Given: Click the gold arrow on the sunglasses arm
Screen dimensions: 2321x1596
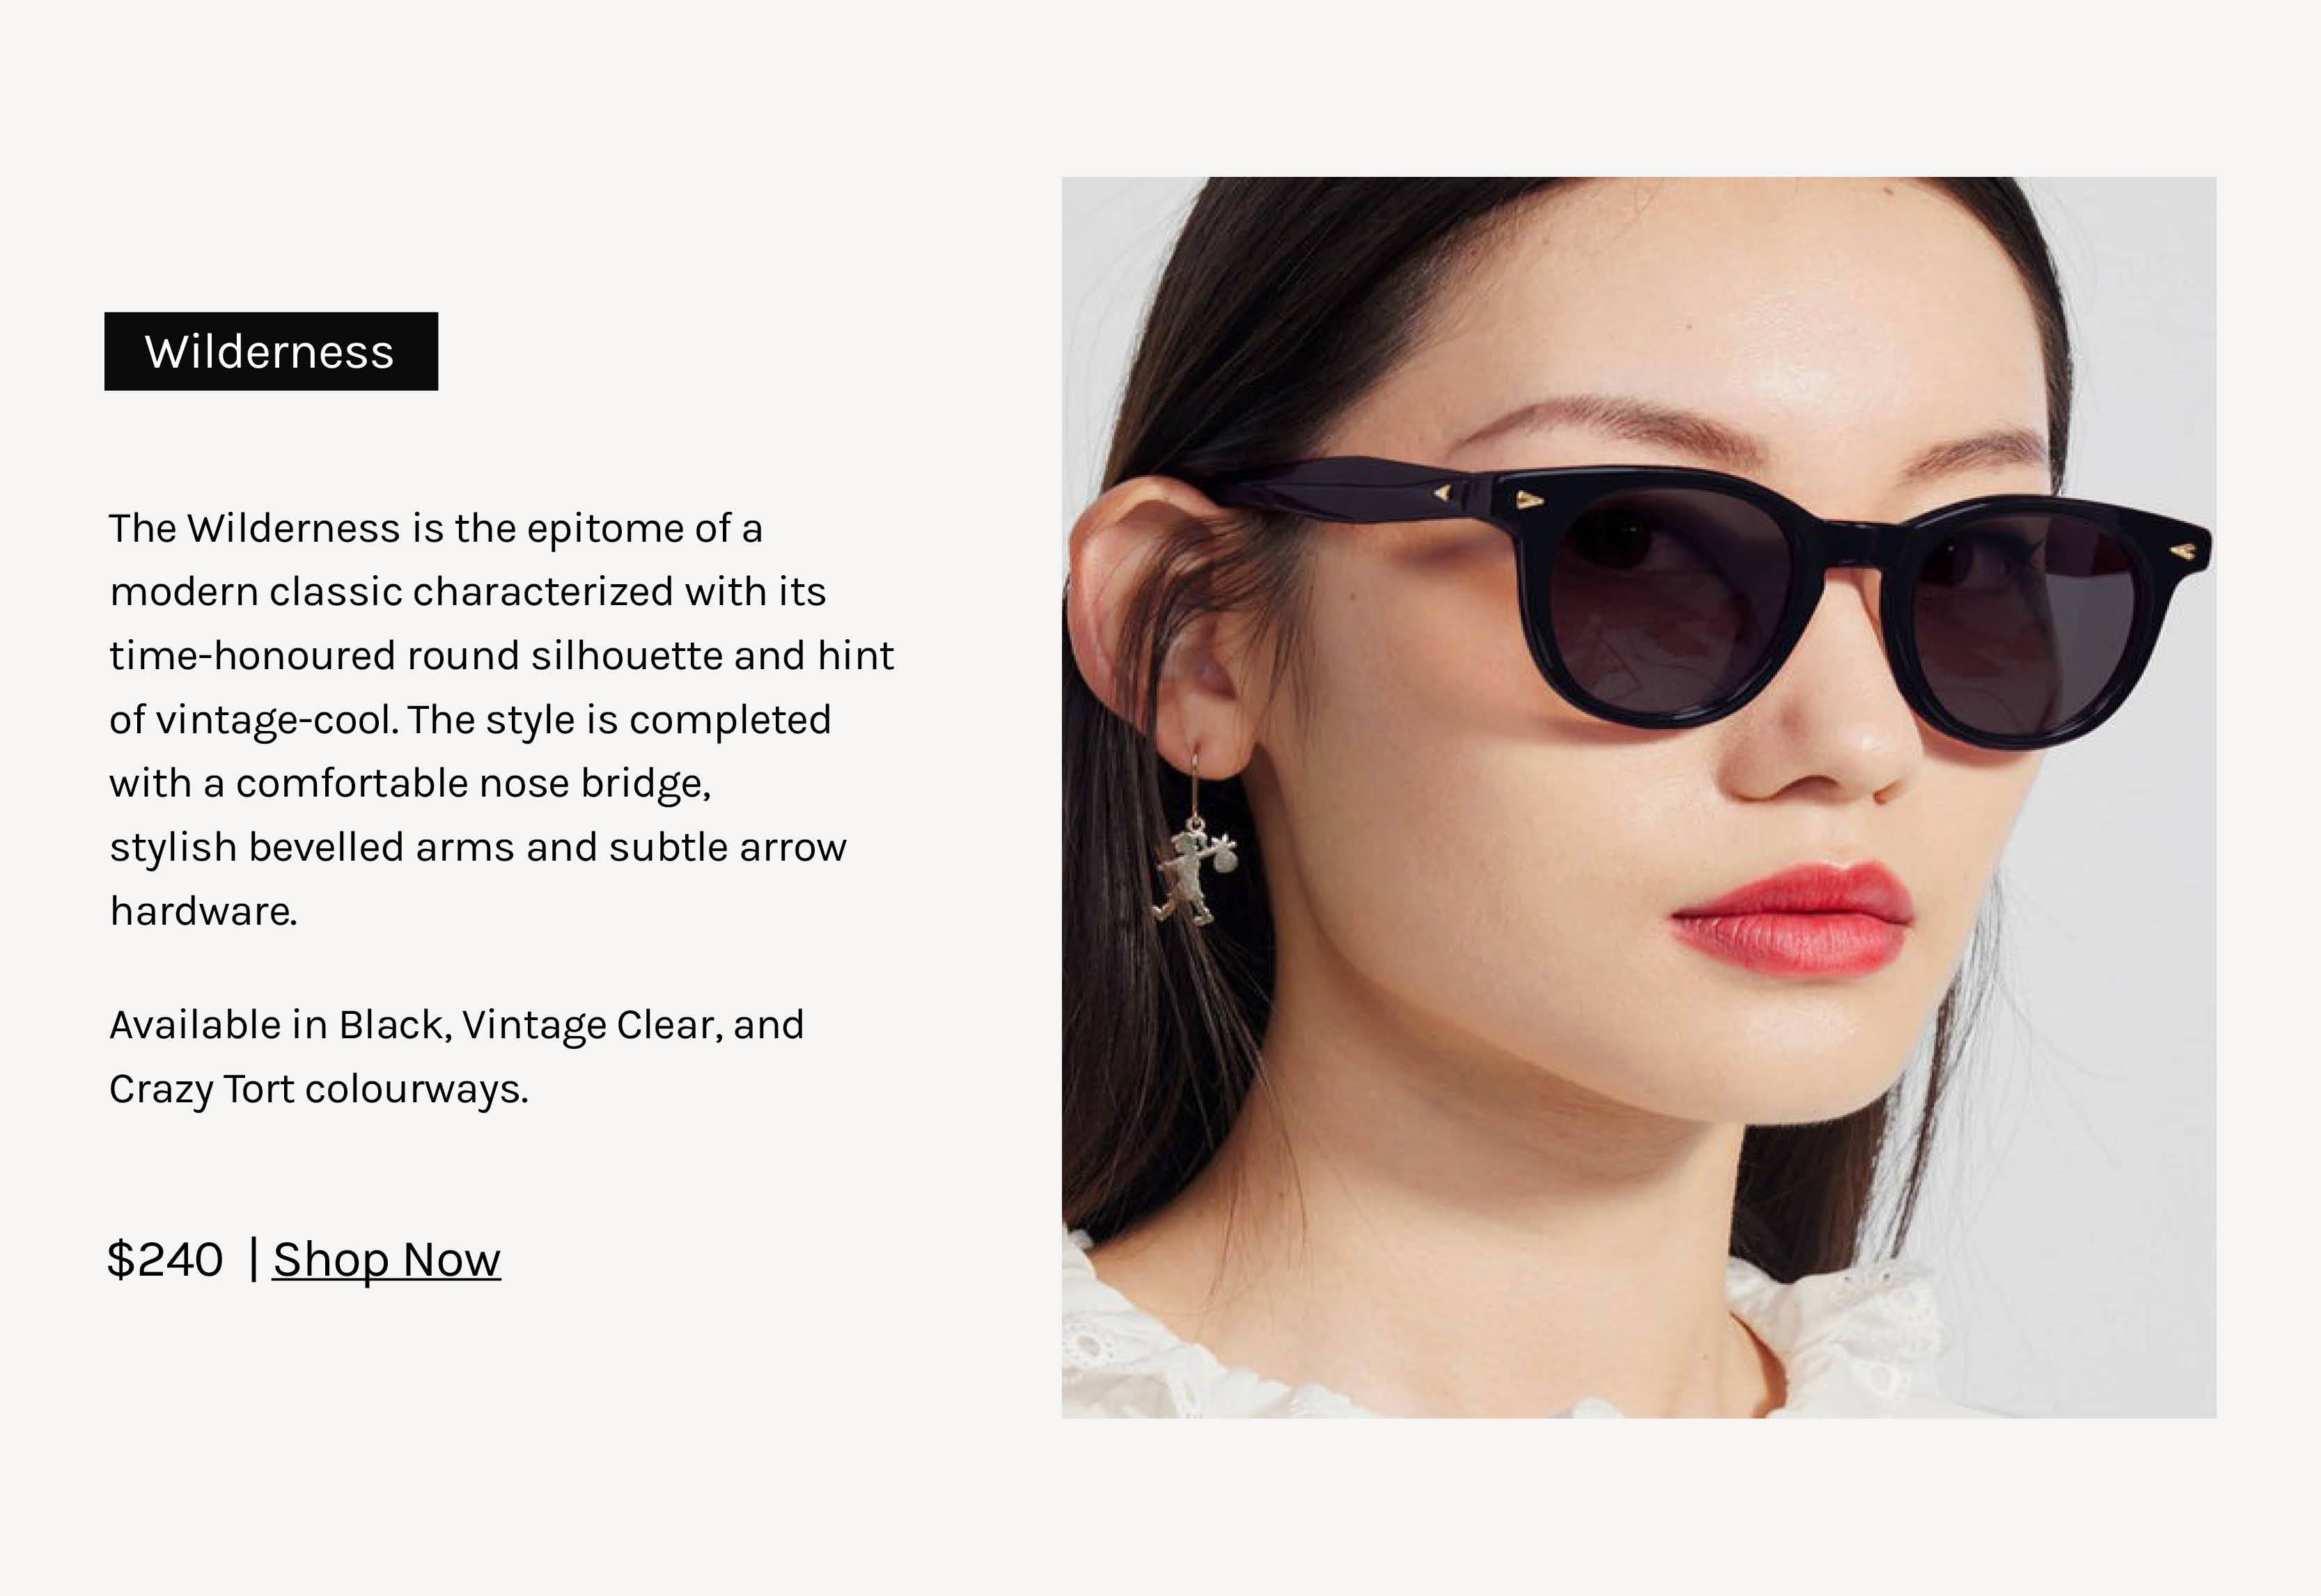Looking at the screenshot, I should pos(1442,492).
